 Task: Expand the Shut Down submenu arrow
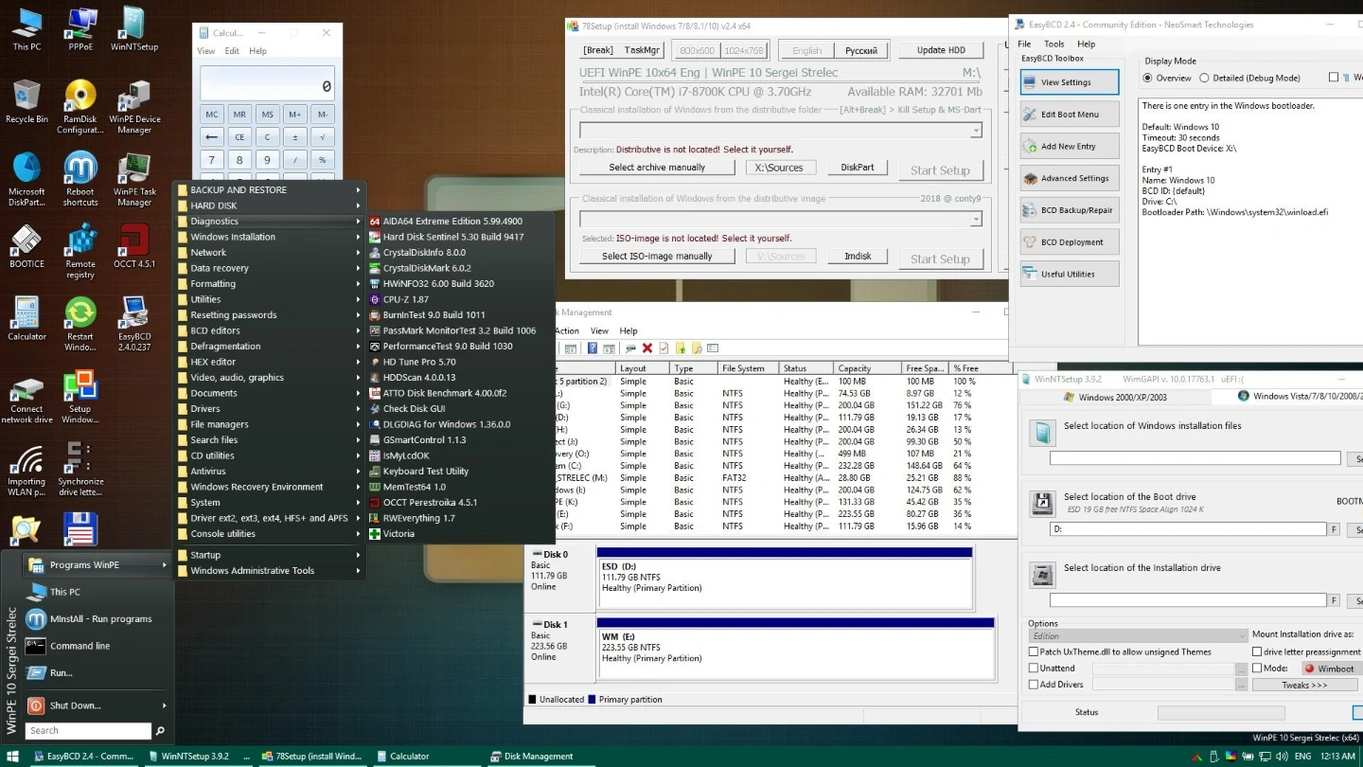point(165,705)
